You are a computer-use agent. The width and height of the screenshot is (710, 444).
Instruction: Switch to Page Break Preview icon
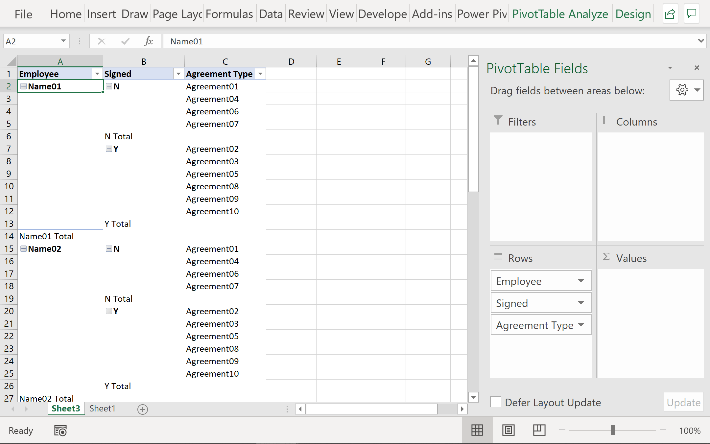[539, 430]
